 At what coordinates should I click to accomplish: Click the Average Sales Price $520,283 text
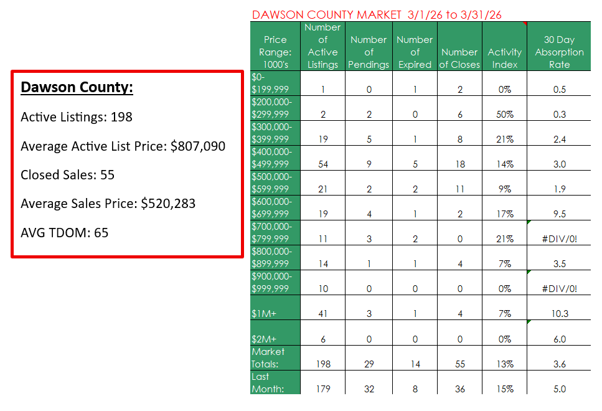coord(108,203)
